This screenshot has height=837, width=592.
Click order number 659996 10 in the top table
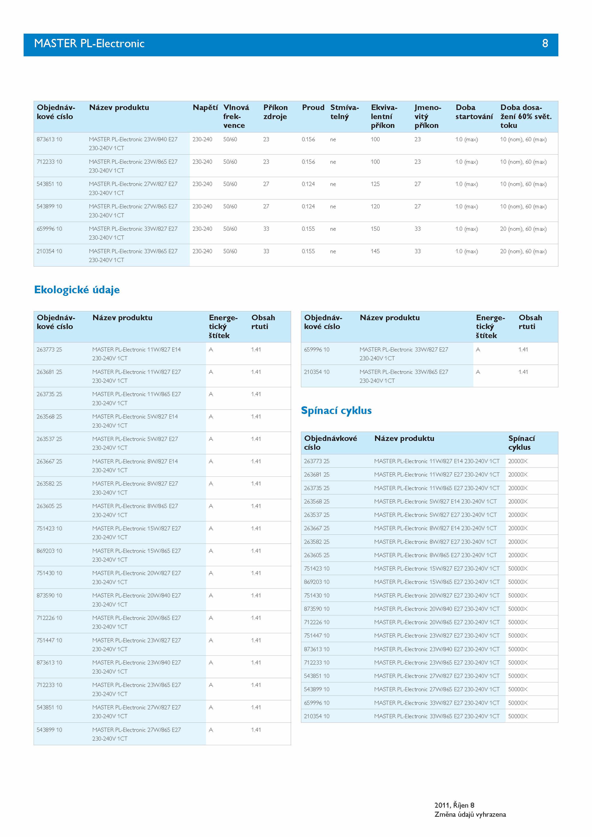(x=49, y=229)
